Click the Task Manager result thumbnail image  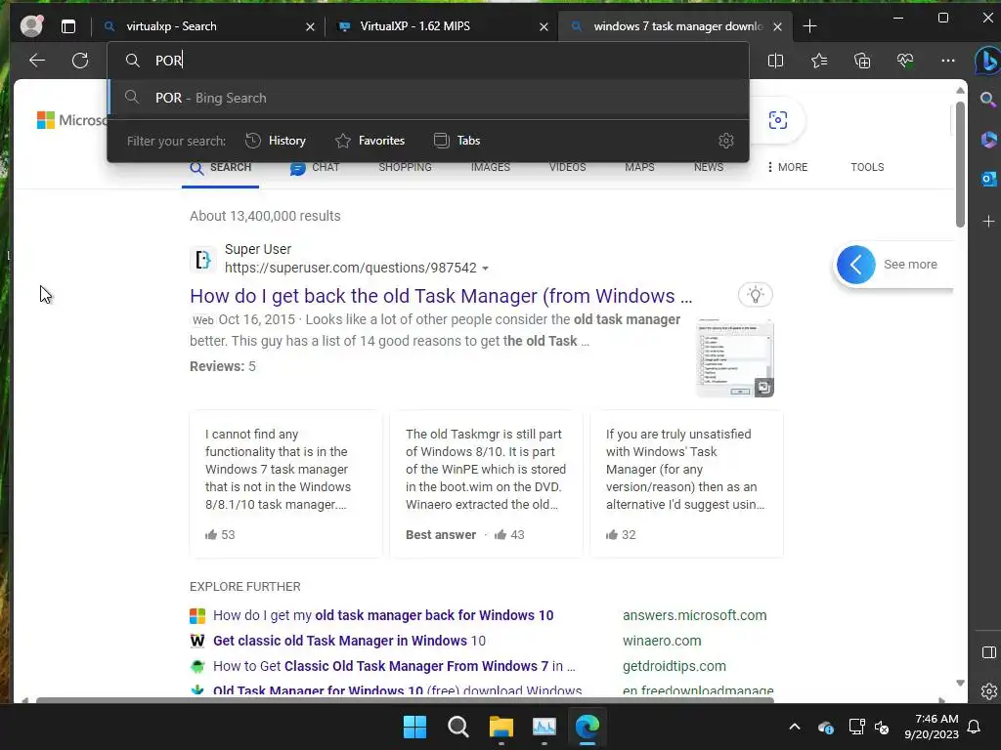click(x=735, y=357)
